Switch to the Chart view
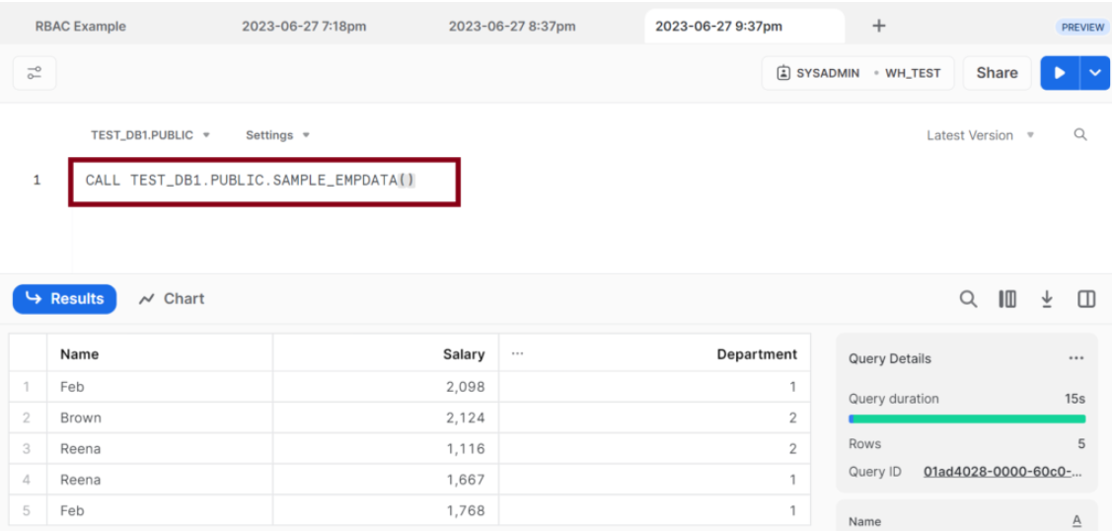 pos(172,298)
